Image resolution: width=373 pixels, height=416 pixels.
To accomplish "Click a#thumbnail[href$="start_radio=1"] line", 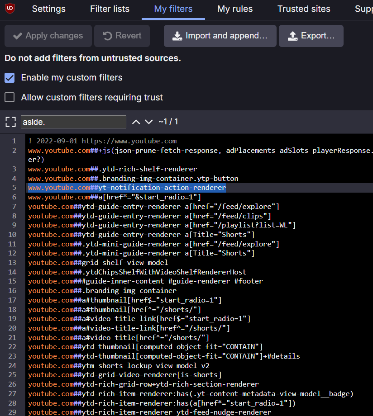I will (x=125, y=300).
